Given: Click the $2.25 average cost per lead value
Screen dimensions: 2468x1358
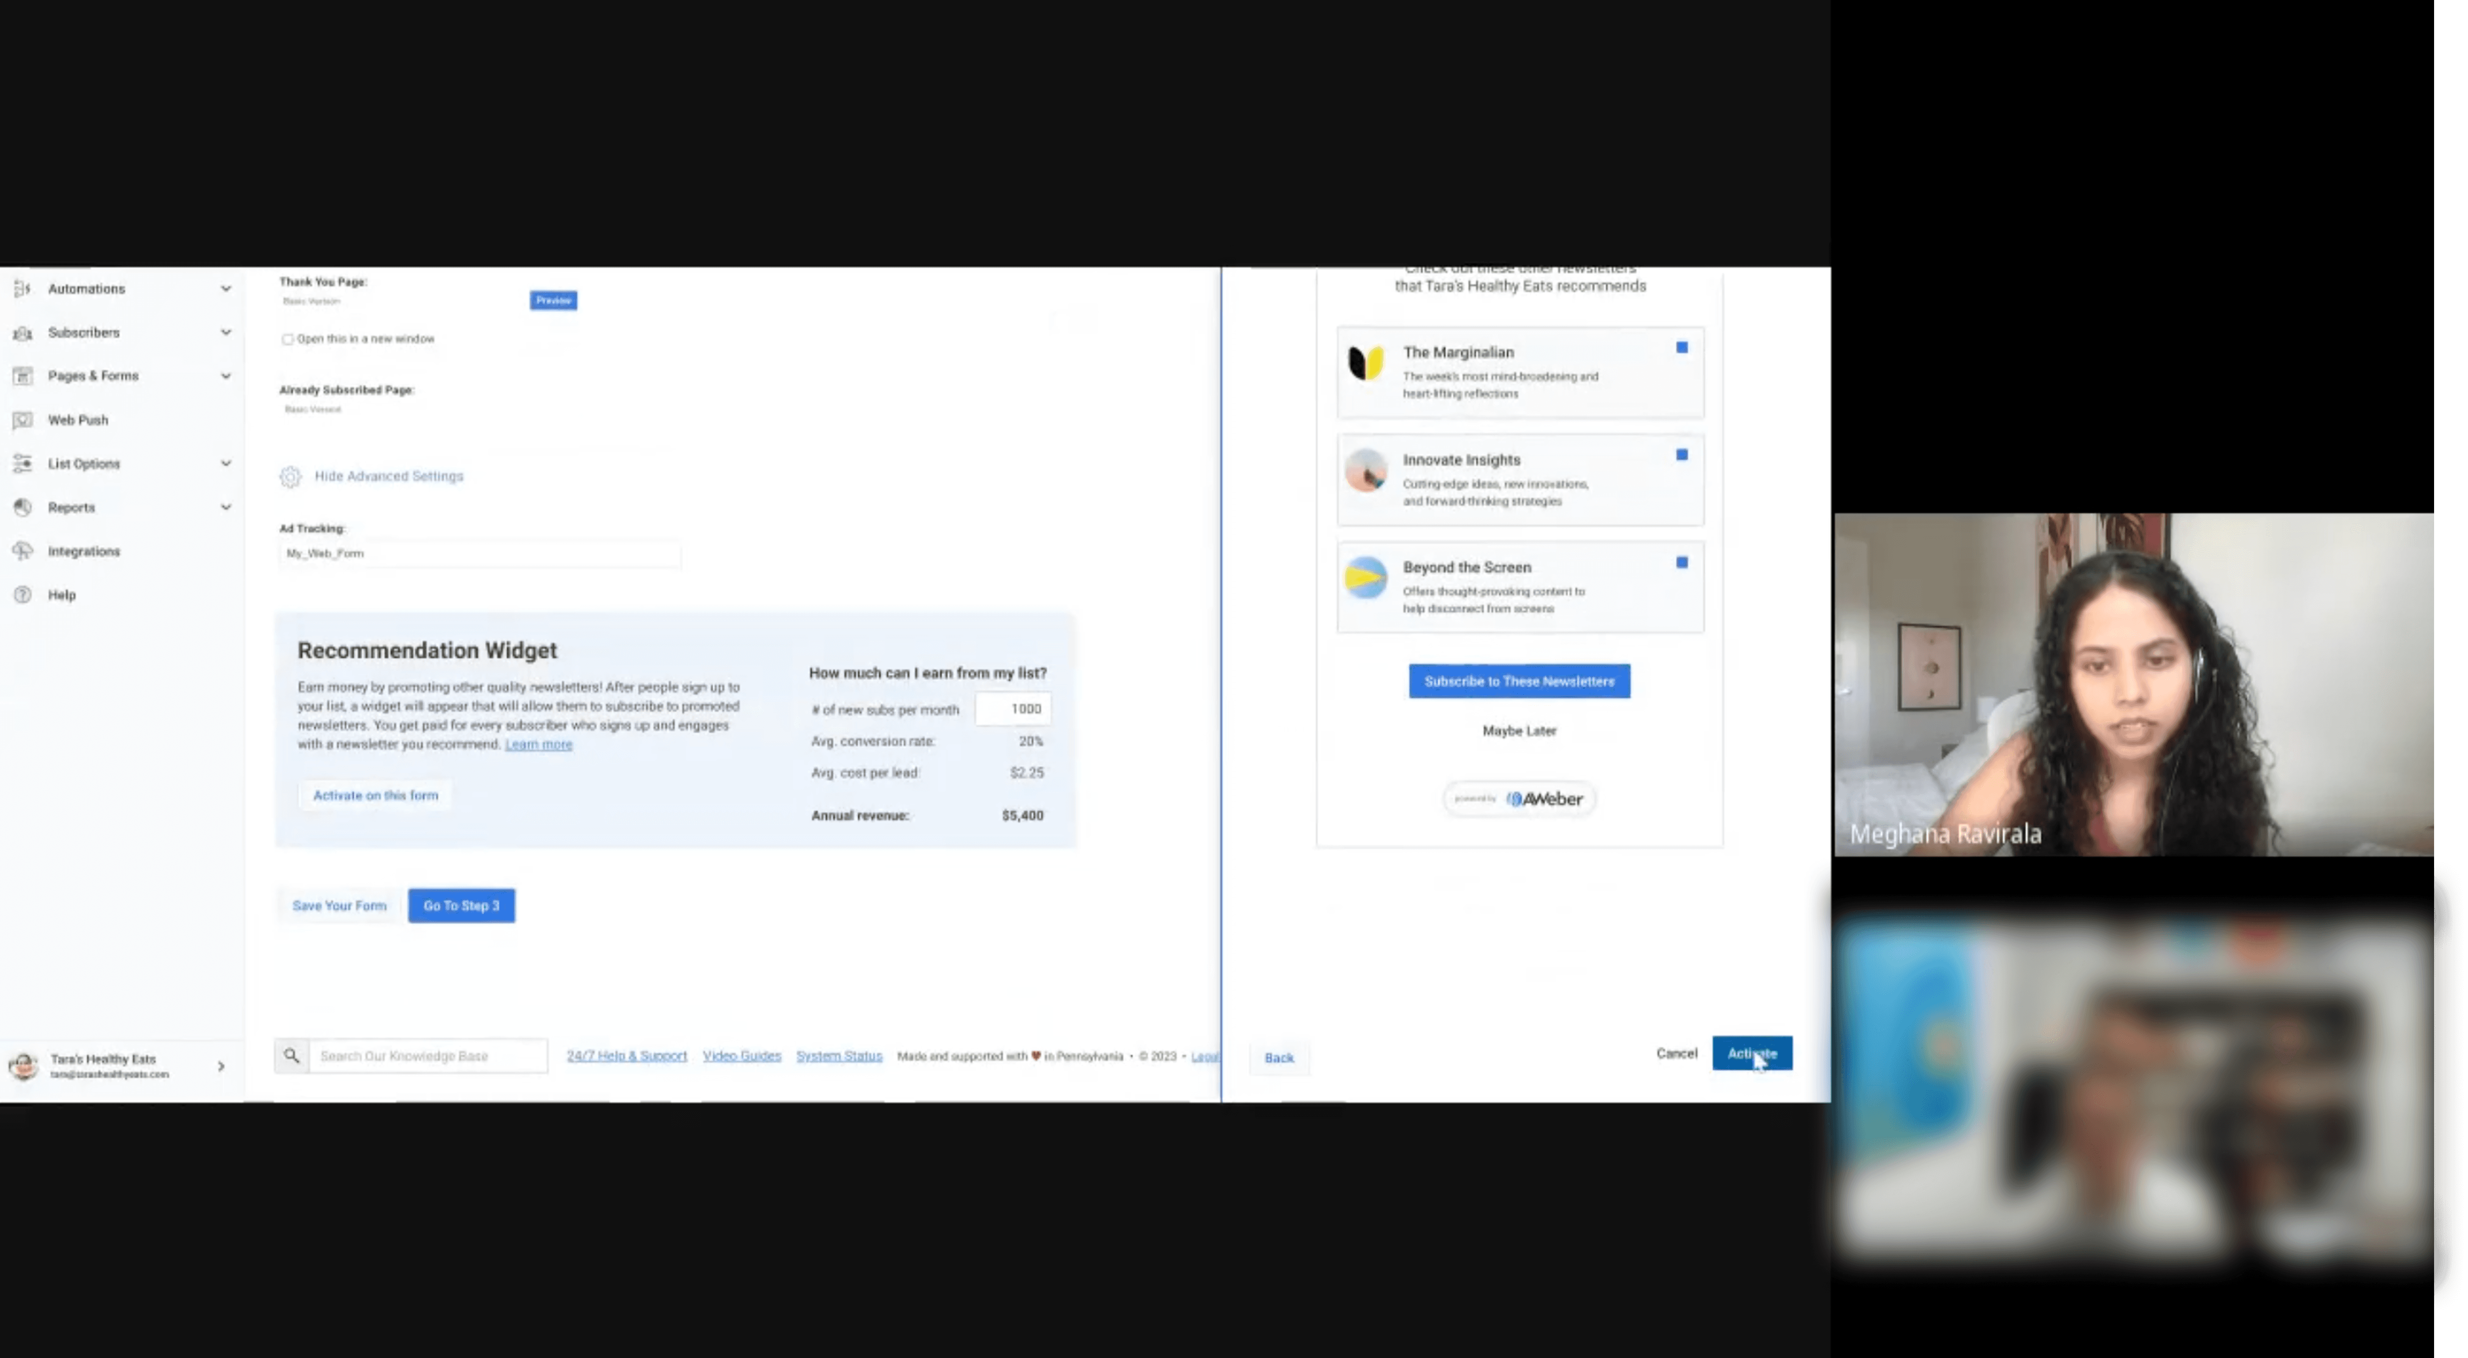Looking at the screenshot, I should (x=1026, y=772).
